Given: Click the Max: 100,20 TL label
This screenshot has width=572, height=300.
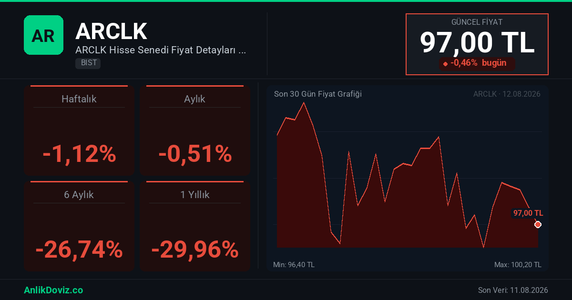Looking at the screenshot, I should (x=518, y=265).
